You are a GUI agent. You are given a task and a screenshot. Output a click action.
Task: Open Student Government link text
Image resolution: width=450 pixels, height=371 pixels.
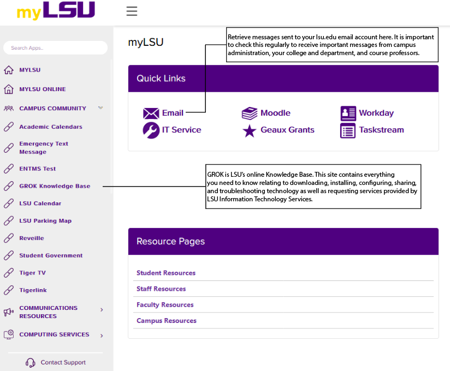pos(51,255)
